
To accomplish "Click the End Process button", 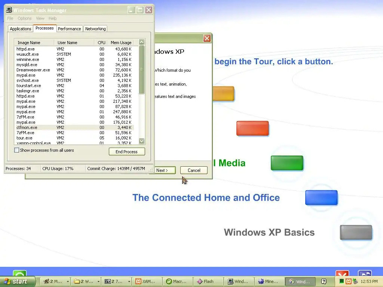I will pos(127,152).
